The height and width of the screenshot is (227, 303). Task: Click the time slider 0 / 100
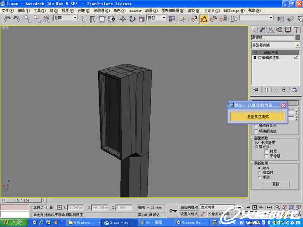pos(23,200)
